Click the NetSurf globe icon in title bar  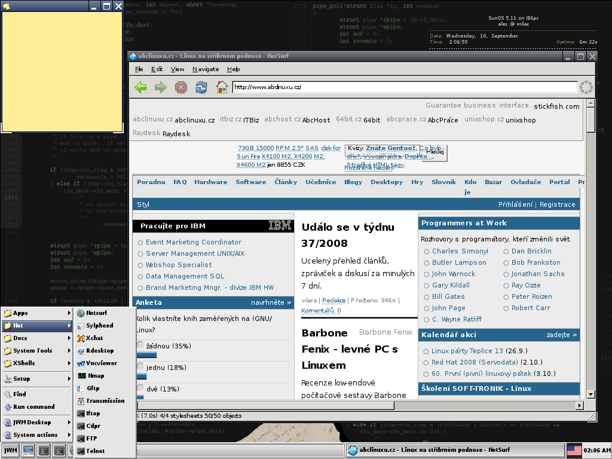[133, 56]
